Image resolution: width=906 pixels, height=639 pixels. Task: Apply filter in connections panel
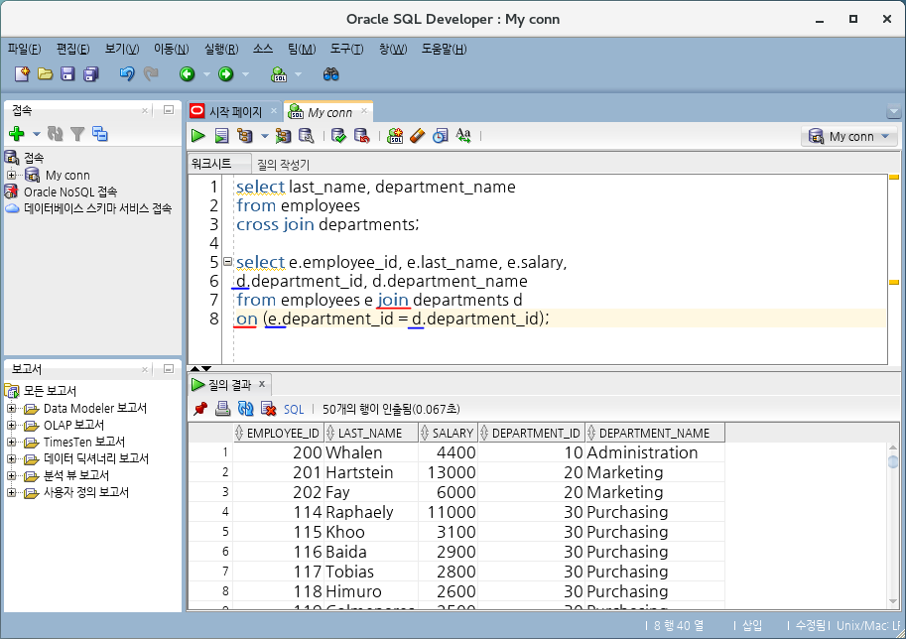[77, 134]
